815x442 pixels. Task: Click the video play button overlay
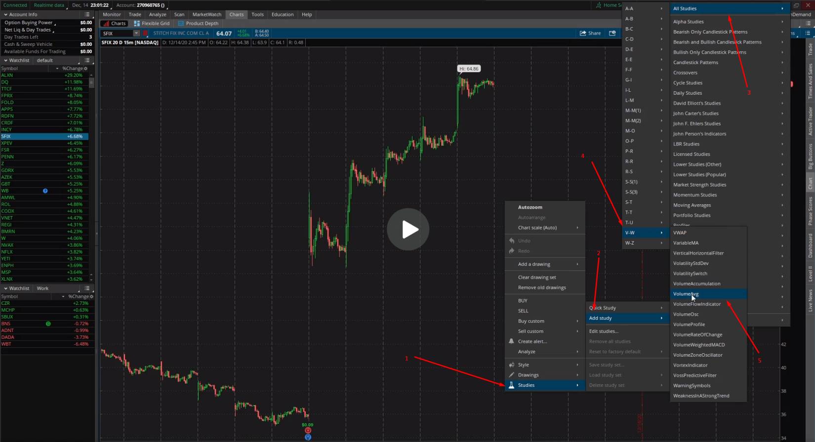point(408,229)
